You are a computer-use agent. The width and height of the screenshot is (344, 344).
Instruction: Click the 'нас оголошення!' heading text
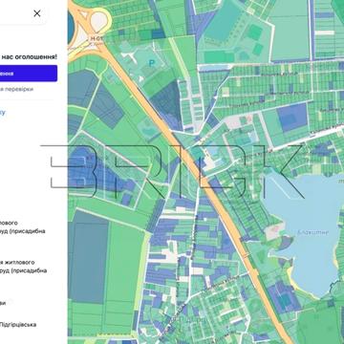(x=29, y=57)
